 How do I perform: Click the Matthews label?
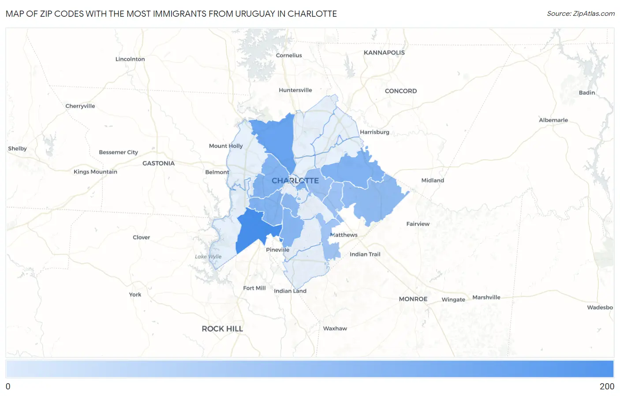[x=344, y=235]
